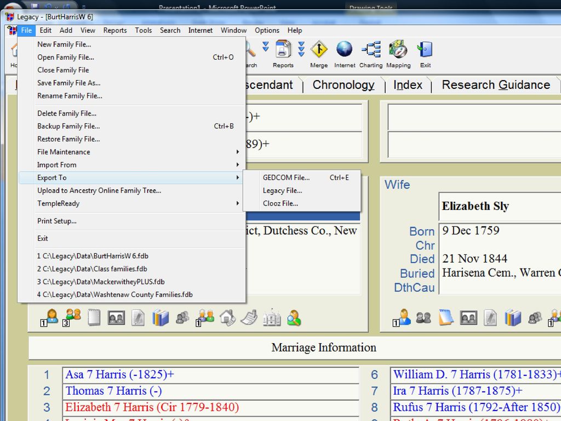561x421 pixels.
Task: Choose Legacy File... export option
Action: pos(302,190)
